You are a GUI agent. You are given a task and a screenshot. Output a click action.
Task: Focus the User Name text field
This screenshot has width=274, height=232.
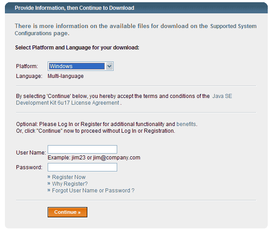pyautogui.click(x=82, y=150)
